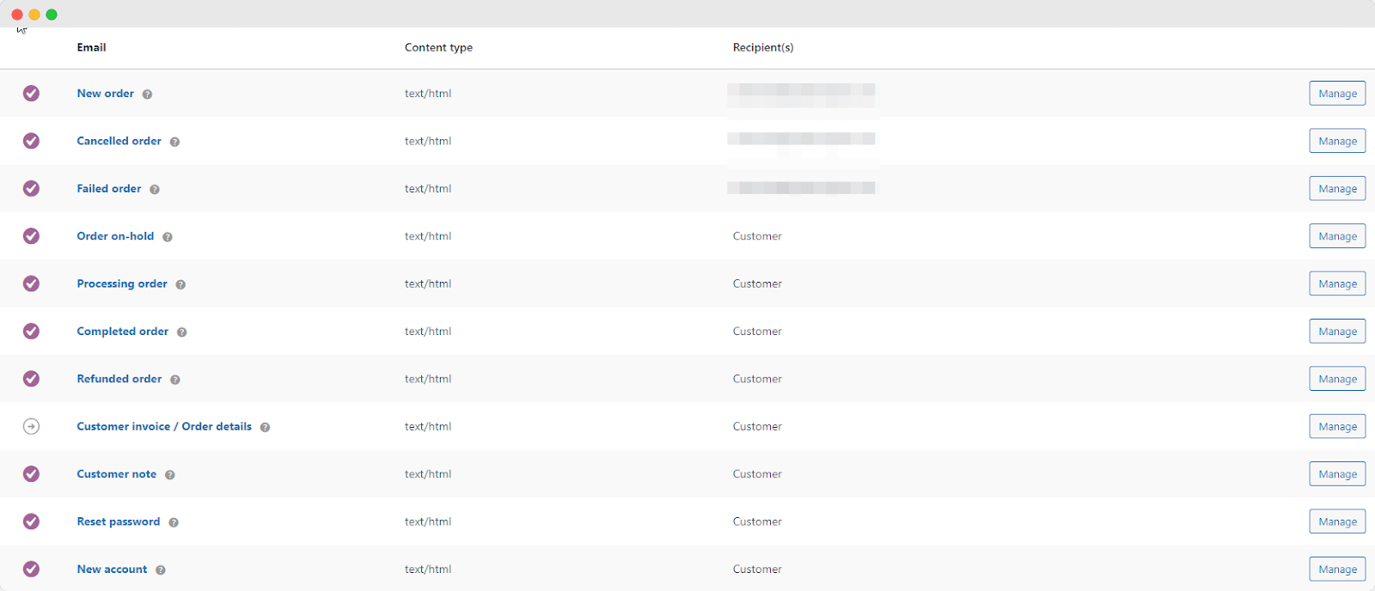Click Manage button for Cancelled order
This screenshot has width=1375, height=591.
click(x=1337, y=141)
